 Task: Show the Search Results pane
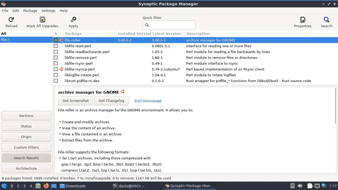pyautogui.click(x=26, y=158)
